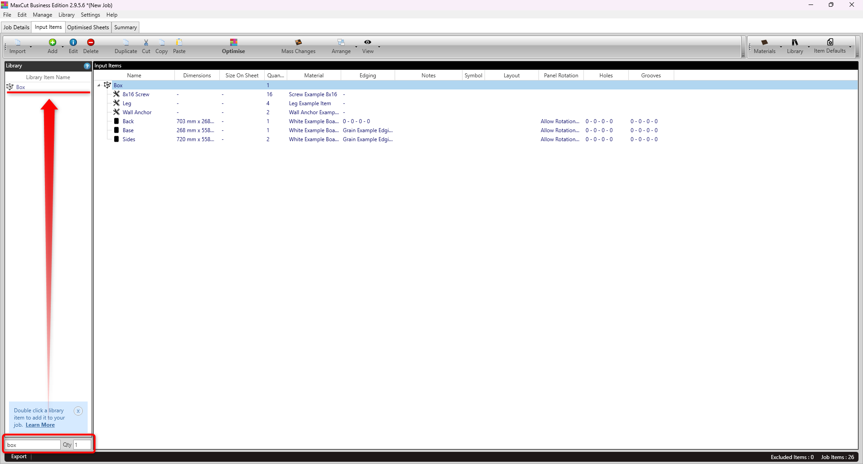Click the Cut scissors icon
The width and height of the screenshot is (863, 464).
pyautogui.click(x=146, y=42)
